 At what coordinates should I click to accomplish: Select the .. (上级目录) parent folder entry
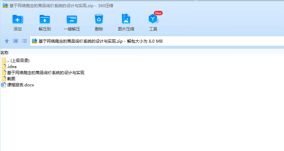click(16, 60)
